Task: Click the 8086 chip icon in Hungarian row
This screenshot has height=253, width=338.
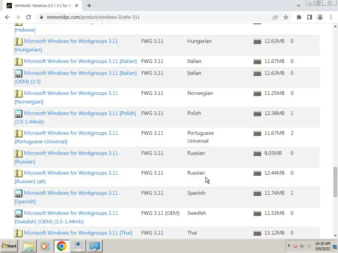Action: pyautogui.click(x=257, y=42)
